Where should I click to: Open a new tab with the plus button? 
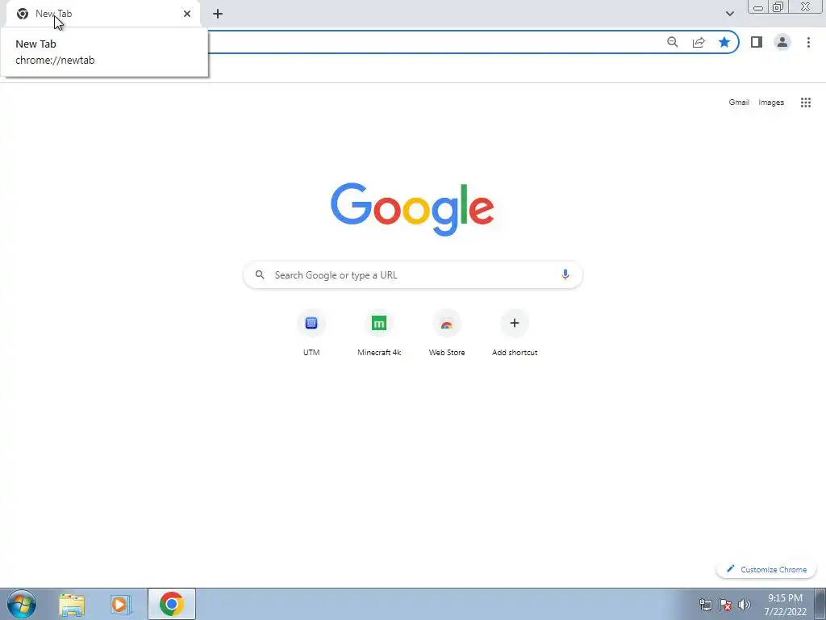coord(218,14)
